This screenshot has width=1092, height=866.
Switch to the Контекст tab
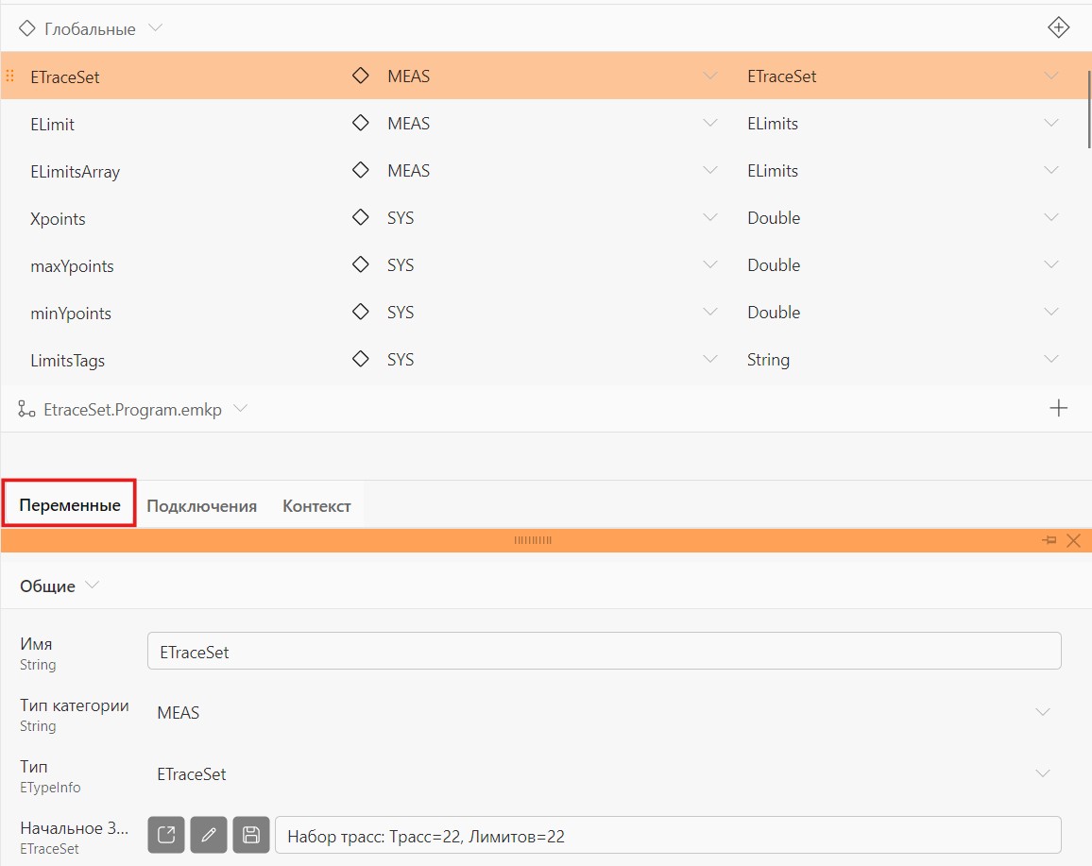316,506
